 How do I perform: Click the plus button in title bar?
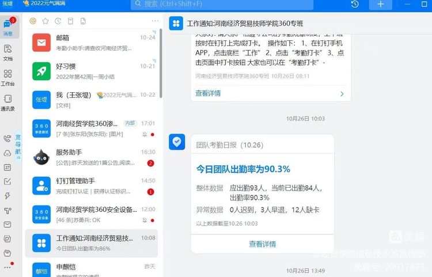[x=381, y=5]
